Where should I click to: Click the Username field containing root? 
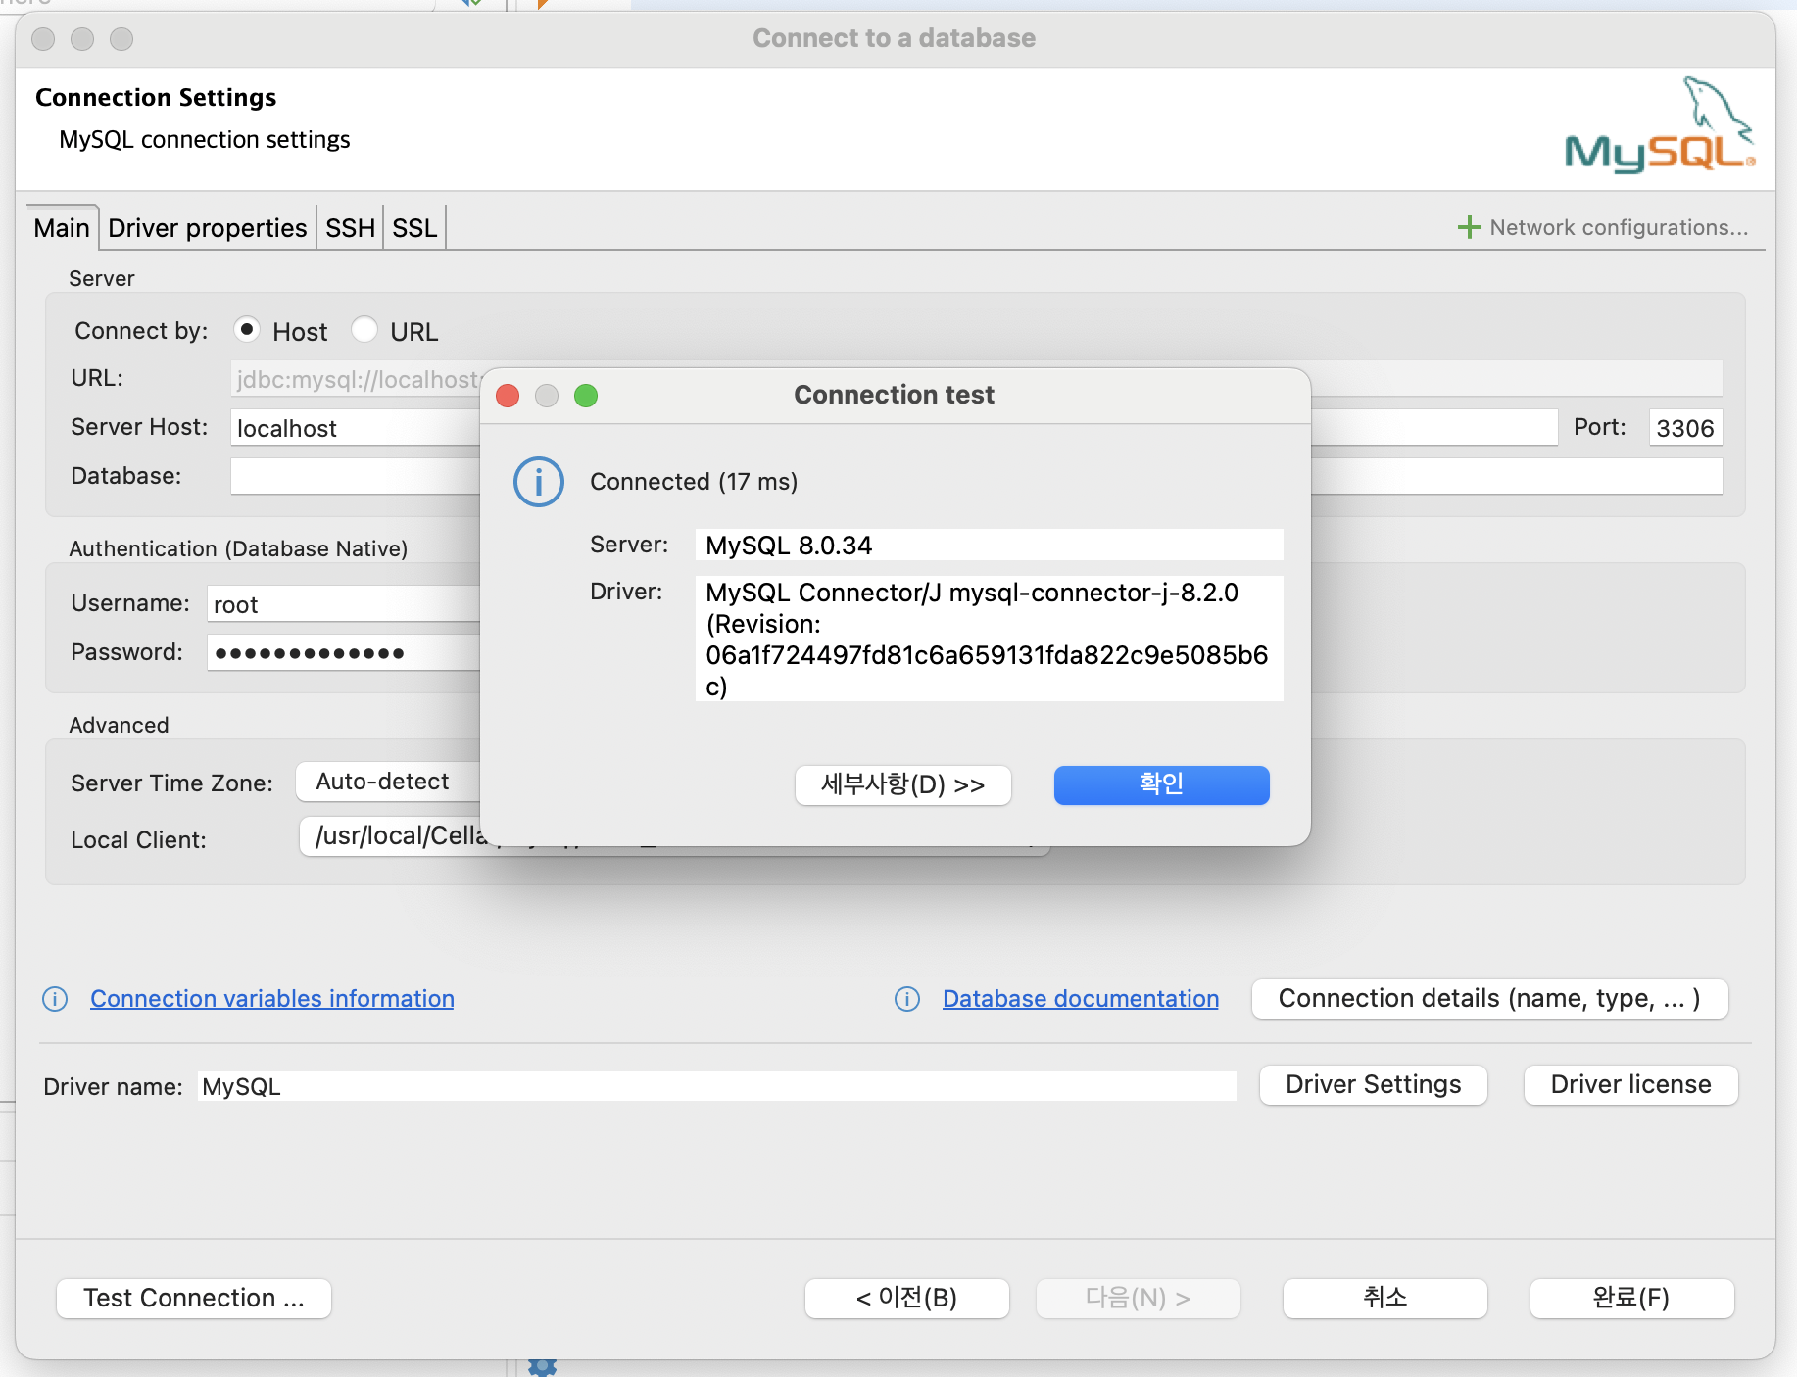pos(344,604)
